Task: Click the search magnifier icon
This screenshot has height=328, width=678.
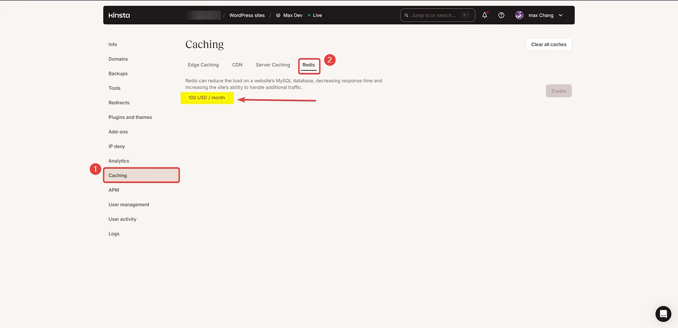Action: click(406, 15)
